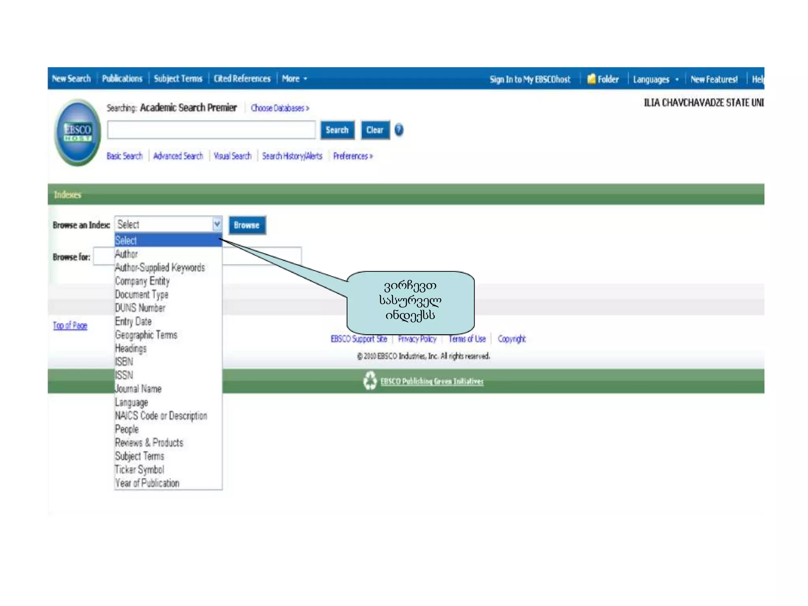The height and width of the screenshot is (606, 808).
Task: Open Search History/Alerts link
Action: 292,156
